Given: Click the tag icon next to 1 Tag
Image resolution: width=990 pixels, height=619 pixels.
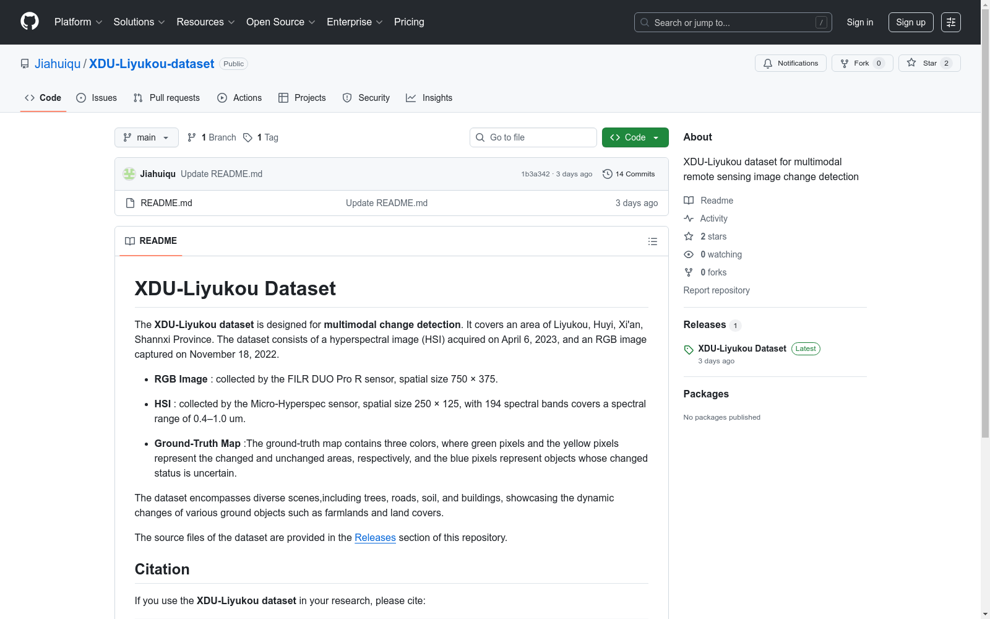Looking at the screenshot, I should pyautogui.click(x=247, y=137).
